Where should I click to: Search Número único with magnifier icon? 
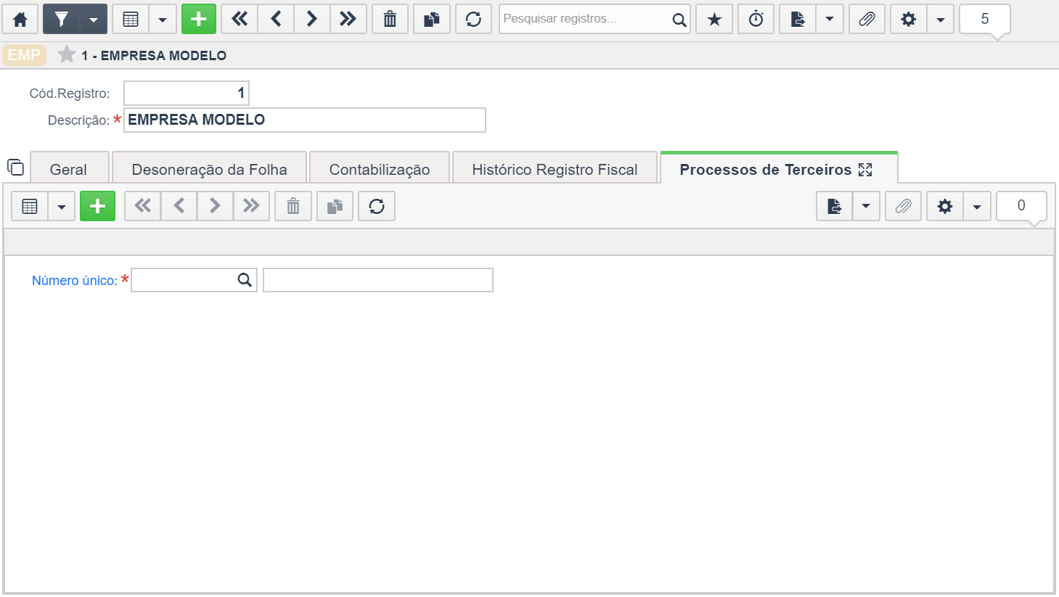click(245, 280)
